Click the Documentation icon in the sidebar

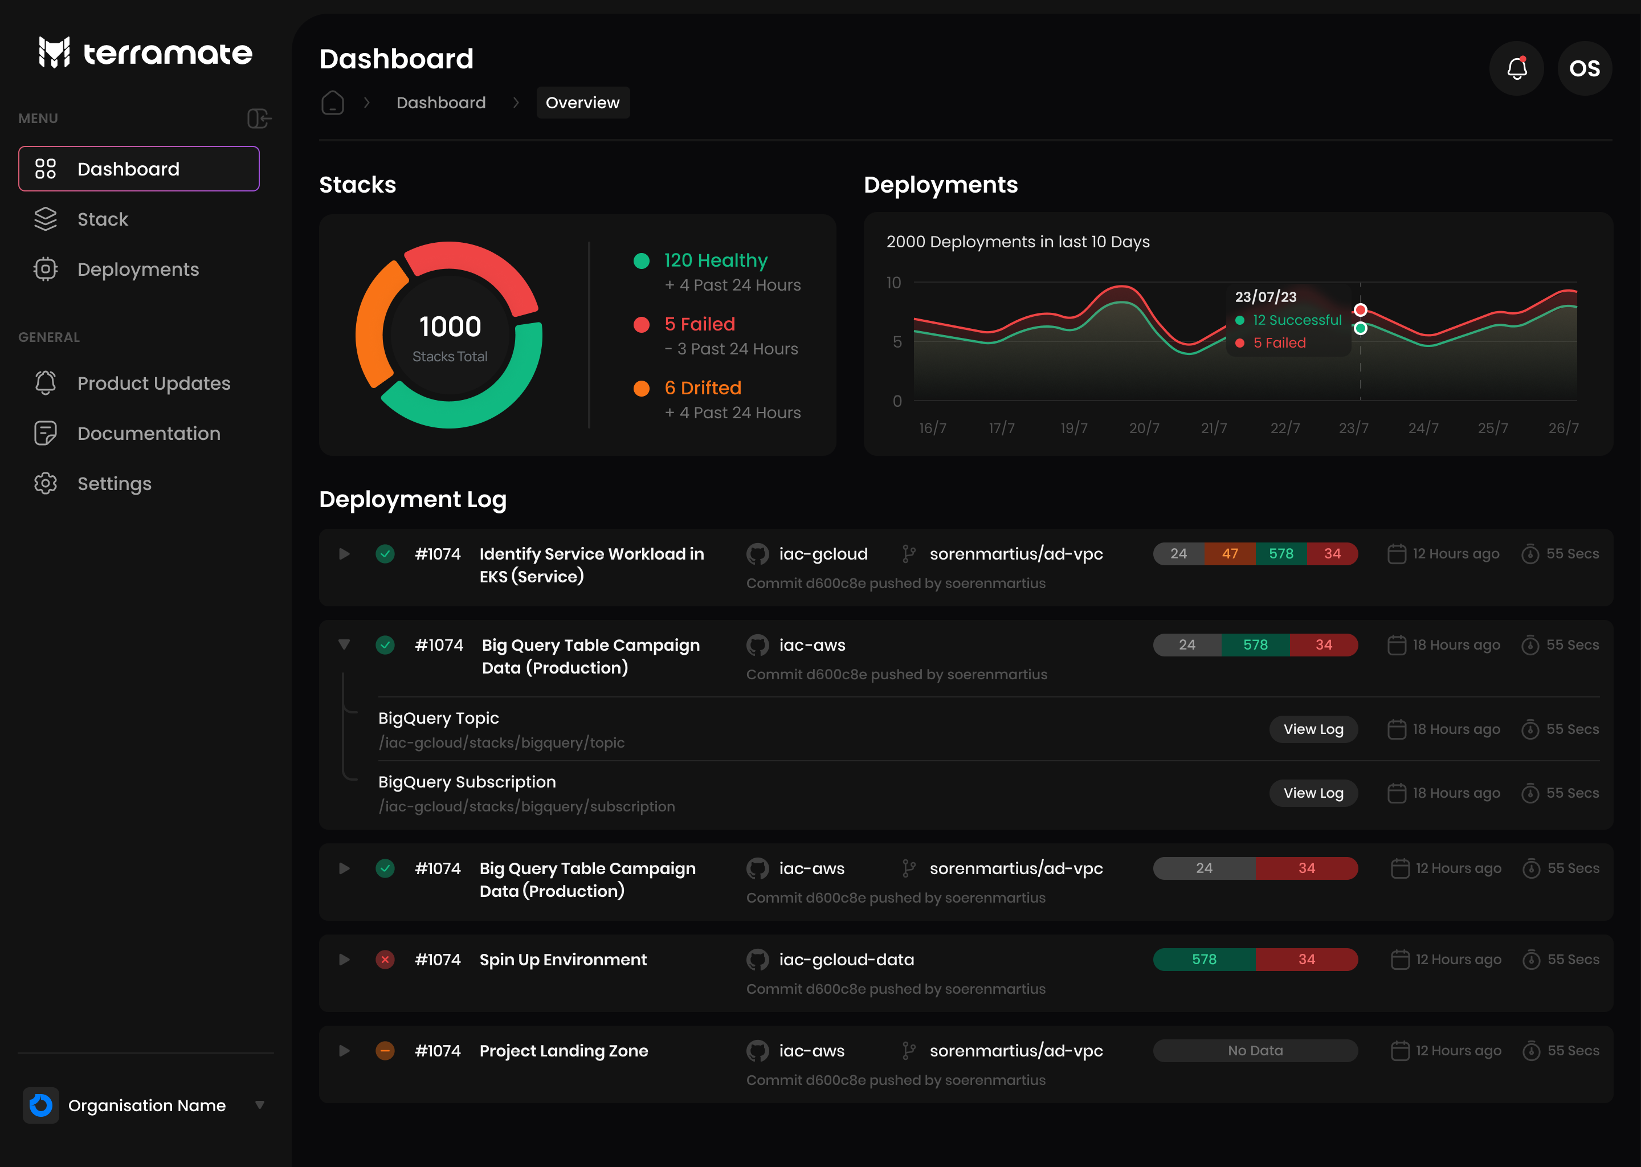click(45, 432)
